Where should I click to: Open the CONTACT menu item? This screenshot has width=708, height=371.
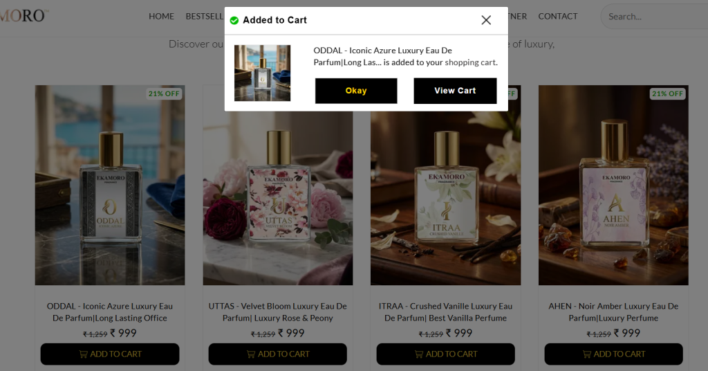[x=558, y=17]
